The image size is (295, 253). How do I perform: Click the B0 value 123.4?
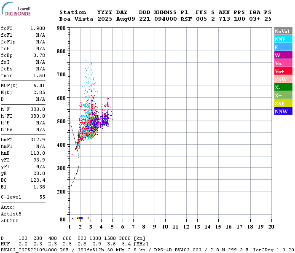[x=38, y=180]
